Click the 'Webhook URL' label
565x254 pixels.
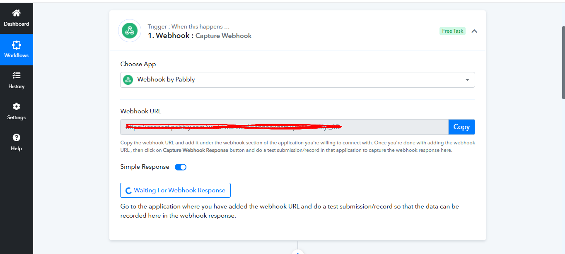(x=141, y=111)
